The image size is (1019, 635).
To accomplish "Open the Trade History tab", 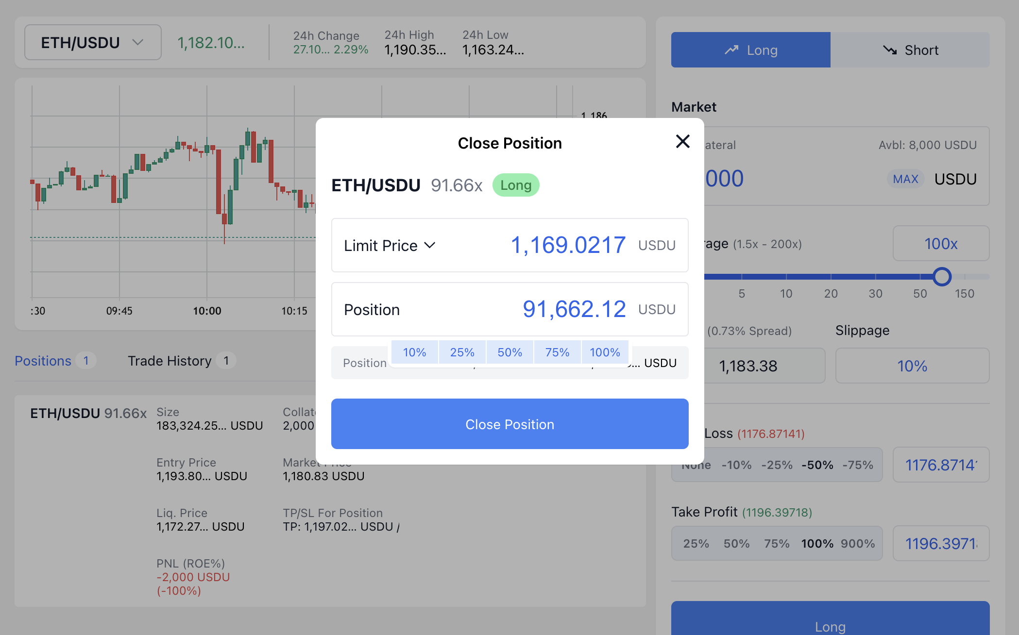I will [x=170, y=361].
